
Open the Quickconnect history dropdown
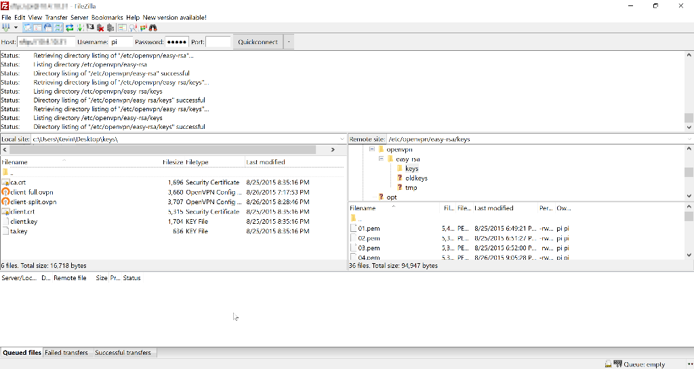[289, 42]
